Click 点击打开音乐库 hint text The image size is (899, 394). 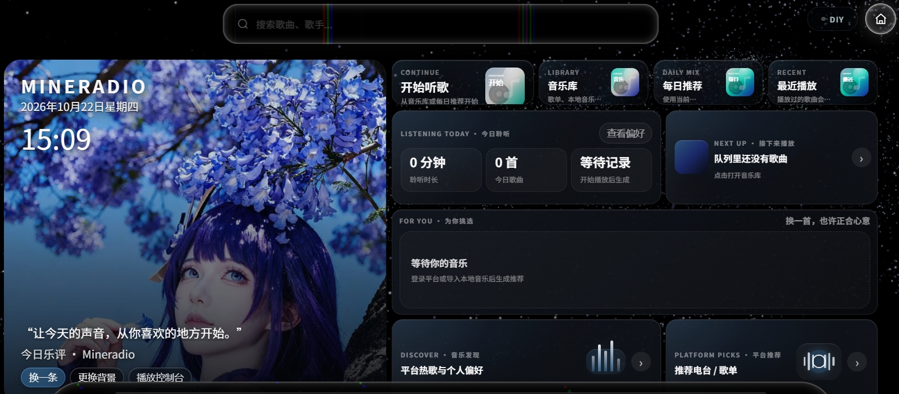[x=737, y=176]
